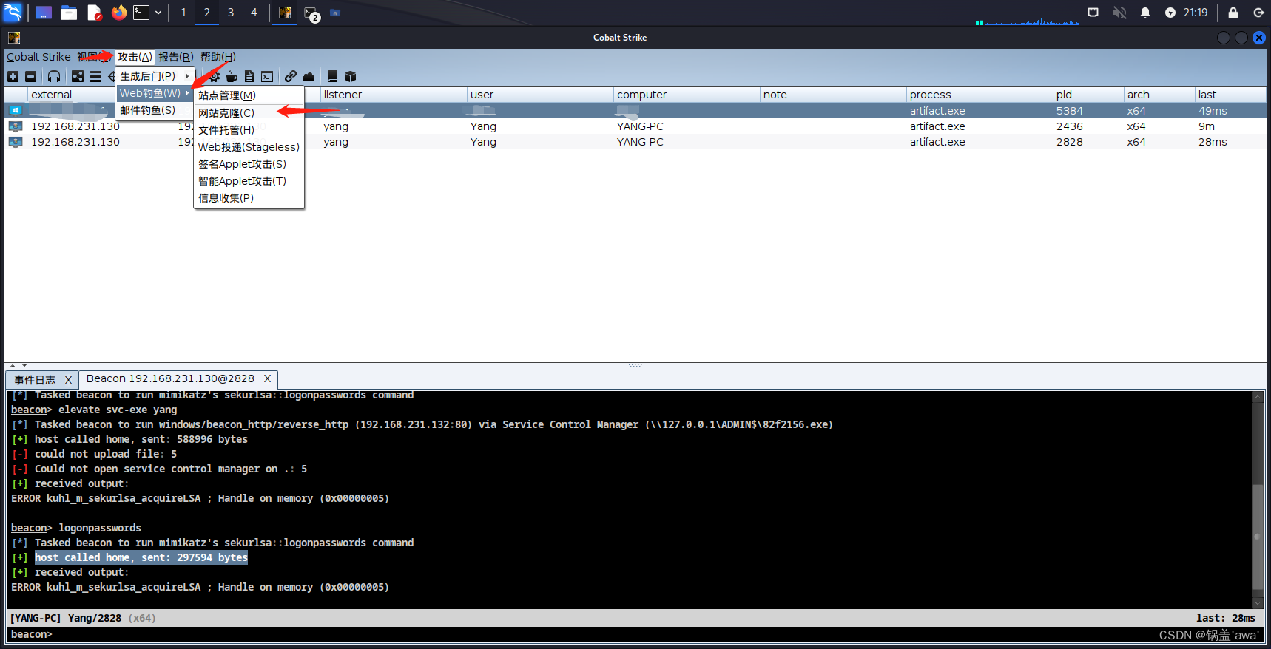Click the script console terminal toolbar icon

[x=267, y=76]
